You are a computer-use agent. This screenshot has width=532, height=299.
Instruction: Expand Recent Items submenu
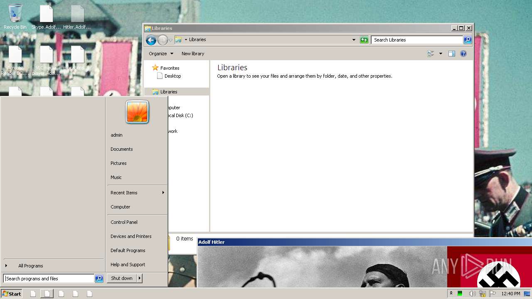[x=137, y=193]
